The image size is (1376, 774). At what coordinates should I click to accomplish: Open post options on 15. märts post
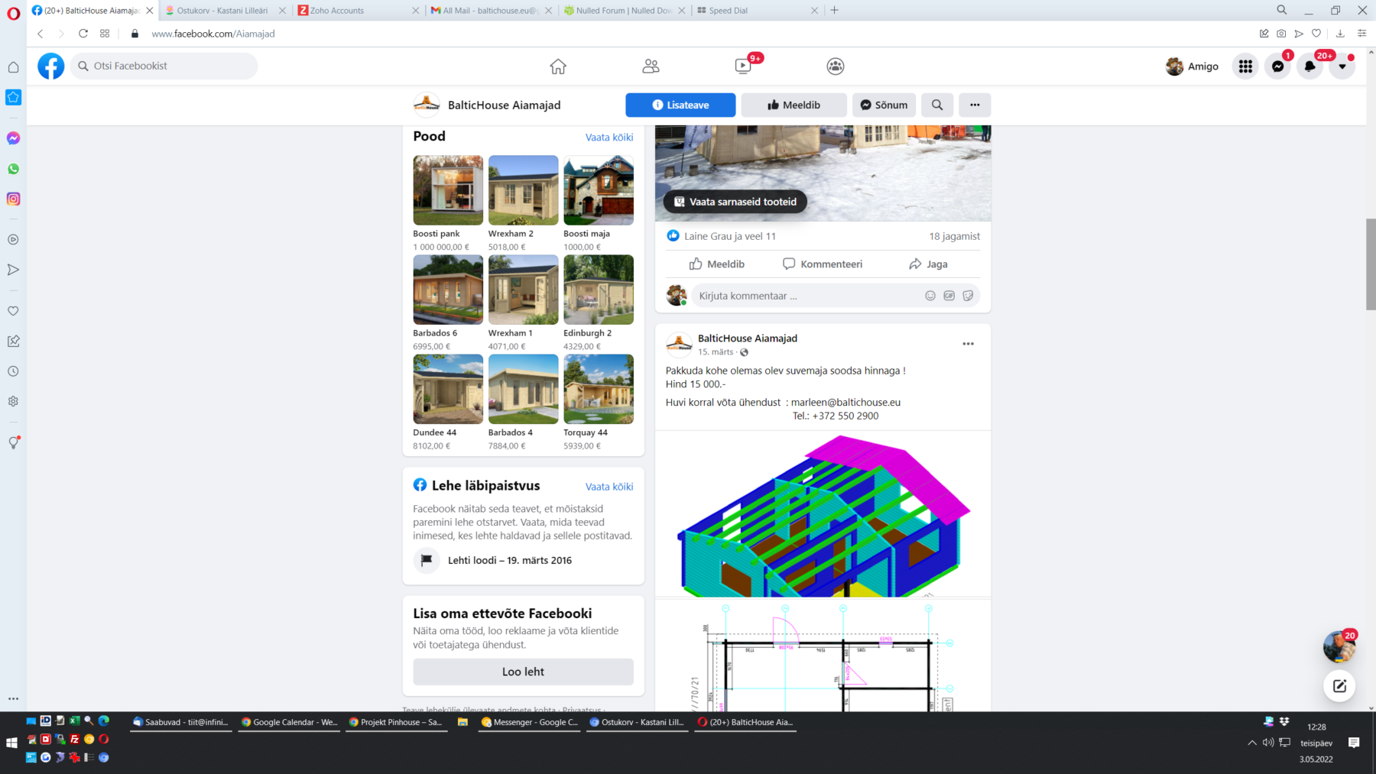click(968, 344)
